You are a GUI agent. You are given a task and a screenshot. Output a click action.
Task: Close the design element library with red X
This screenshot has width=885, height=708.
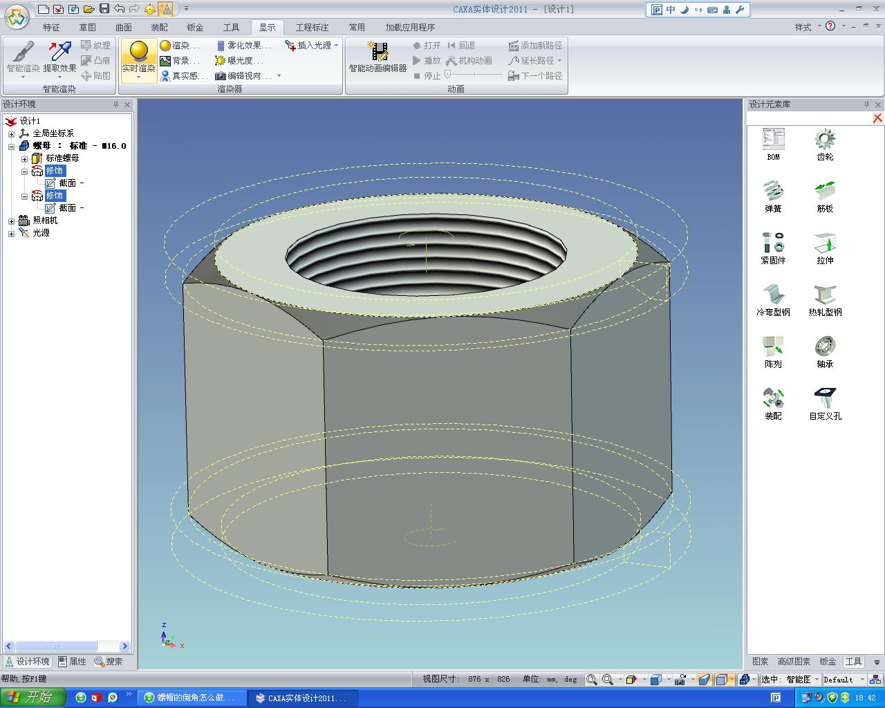pyautogui.click(x=877, y=118)
